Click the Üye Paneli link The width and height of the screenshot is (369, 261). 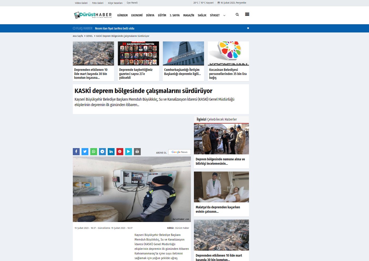coord(132,3)
